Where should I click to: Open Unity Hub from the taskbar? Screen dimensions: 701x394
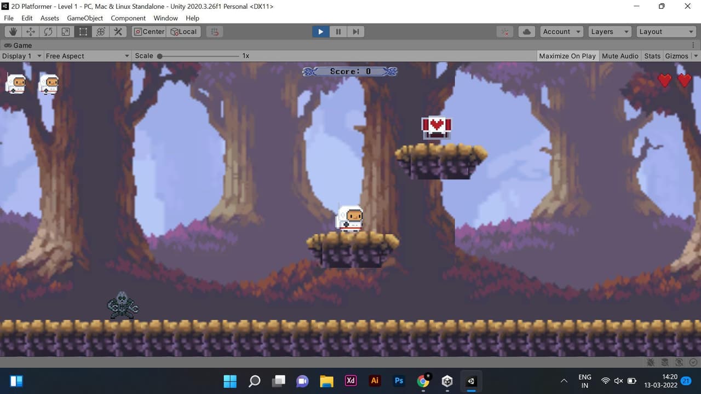447,381
